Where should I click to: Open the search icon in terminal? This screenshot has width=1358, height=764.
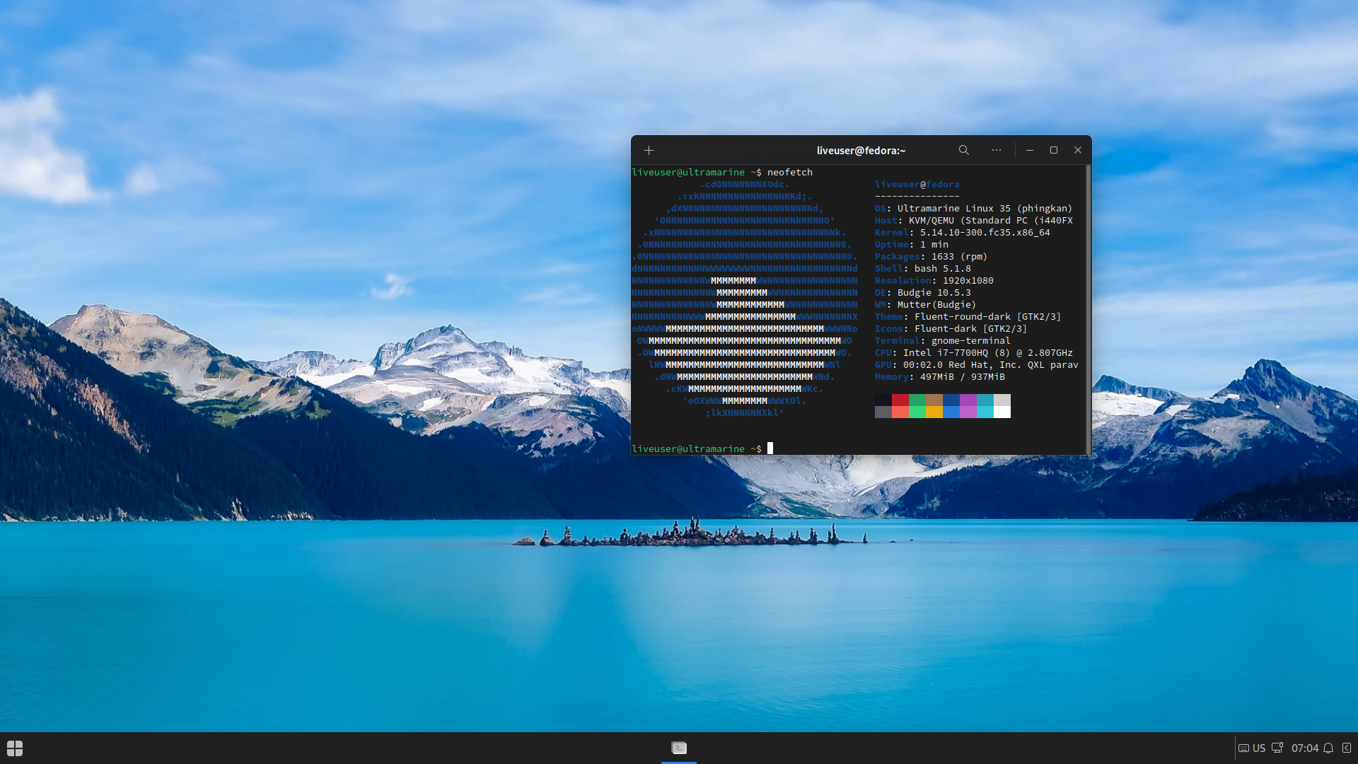tap(963, 150)
